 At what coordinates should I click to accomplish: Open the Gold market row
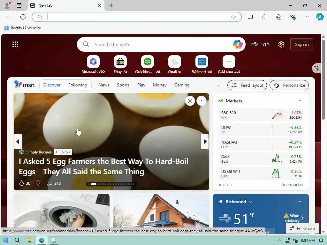(x=261, y=159)
